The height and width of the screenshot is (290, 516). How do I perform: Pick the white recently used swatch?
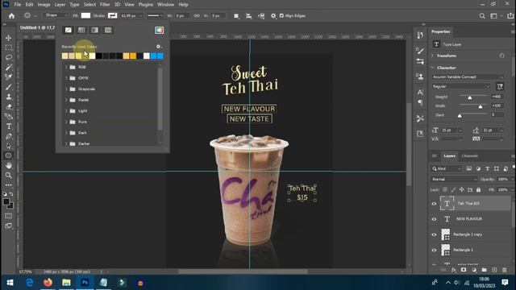147,56
